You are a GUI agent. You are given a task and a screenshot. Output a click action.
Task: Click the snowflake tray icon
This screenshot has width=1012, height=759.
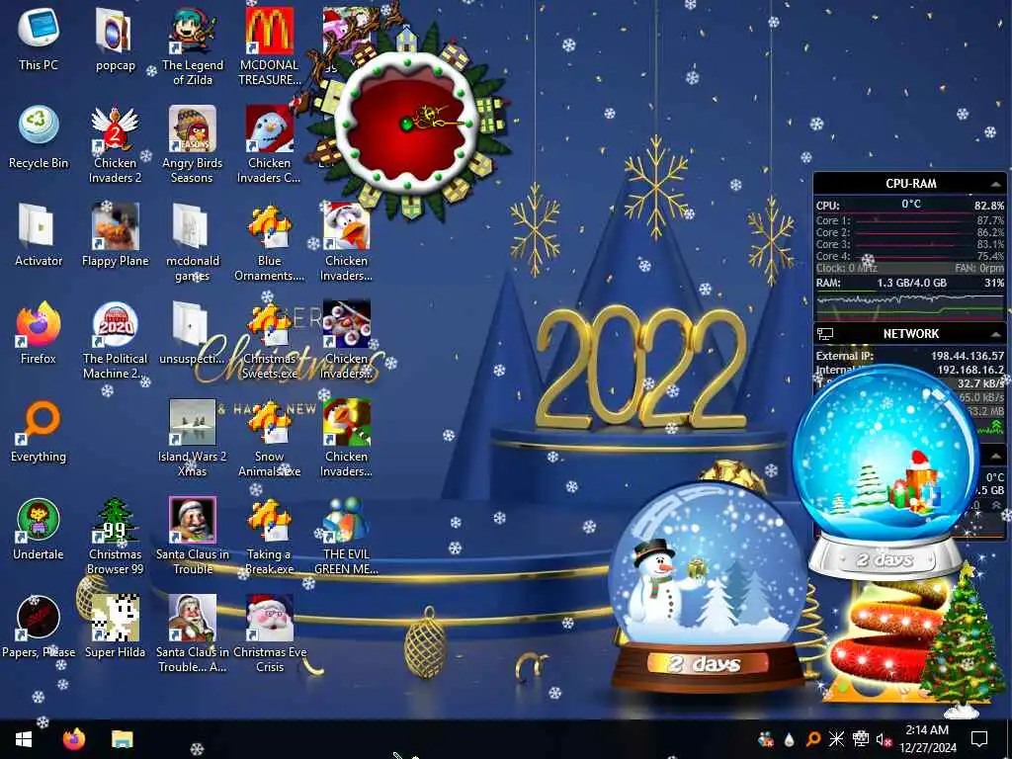tap(836, 739)
